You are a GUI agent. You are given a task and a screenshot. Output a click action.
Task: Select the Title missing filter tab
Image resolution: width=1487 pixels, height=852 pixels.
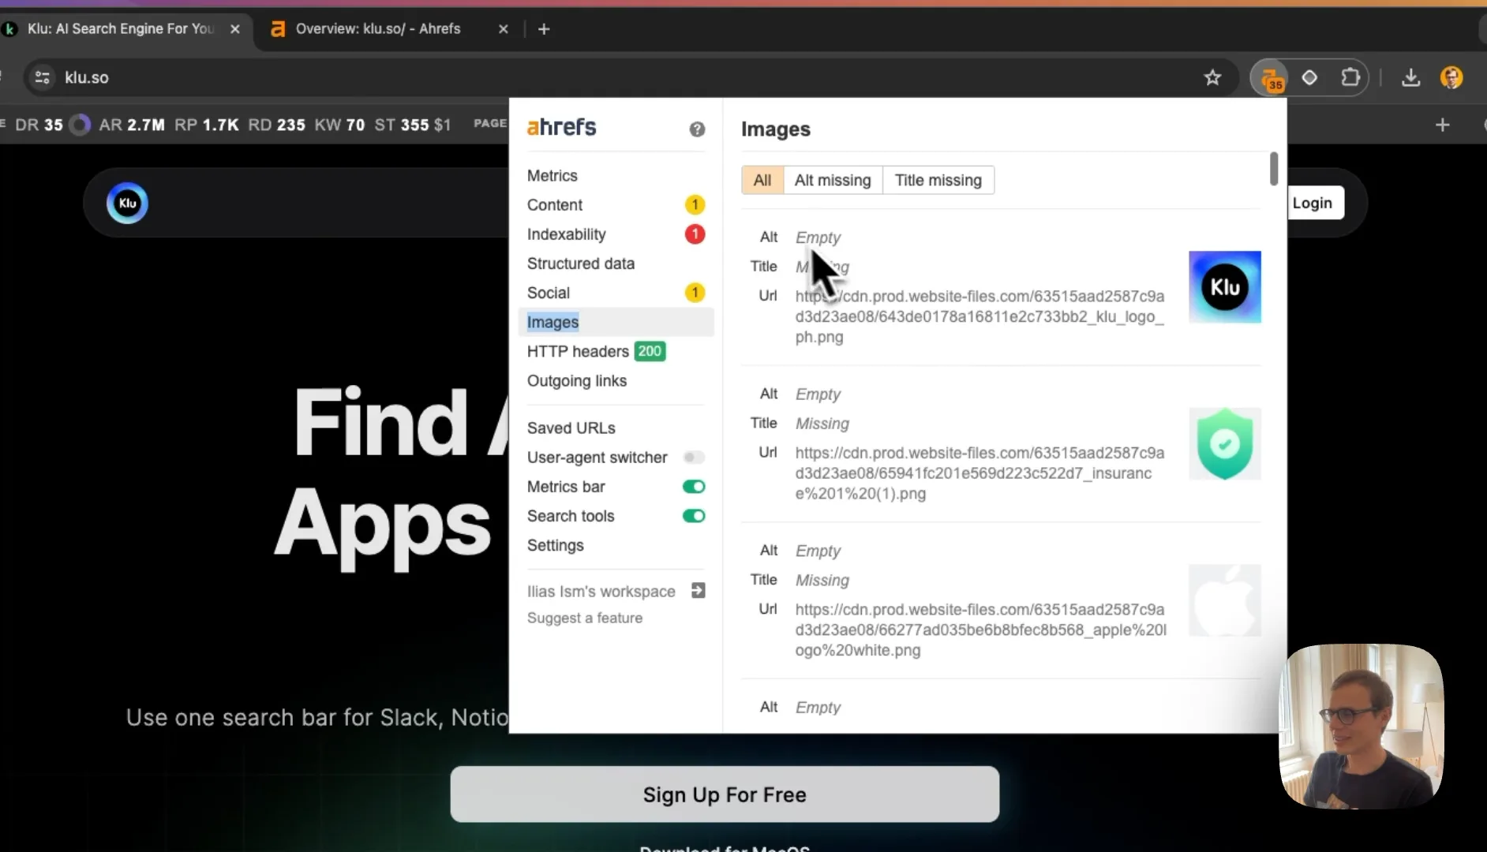click(938, 180)
